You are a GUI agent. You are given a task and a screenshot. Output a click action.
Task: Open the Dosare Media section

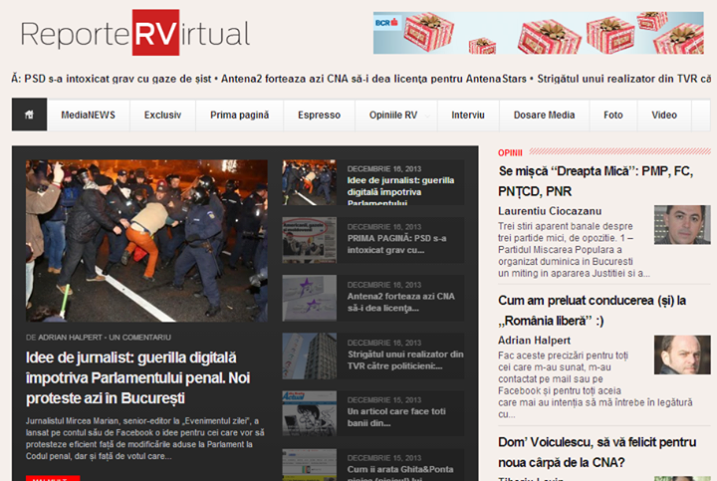[x=544, y=115]
